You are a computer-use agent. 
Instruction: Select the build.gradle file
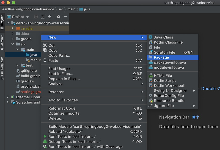31,76
